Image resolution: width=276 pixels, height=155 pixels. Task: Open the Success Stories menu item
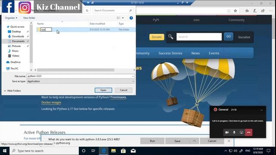click(170, 53)
